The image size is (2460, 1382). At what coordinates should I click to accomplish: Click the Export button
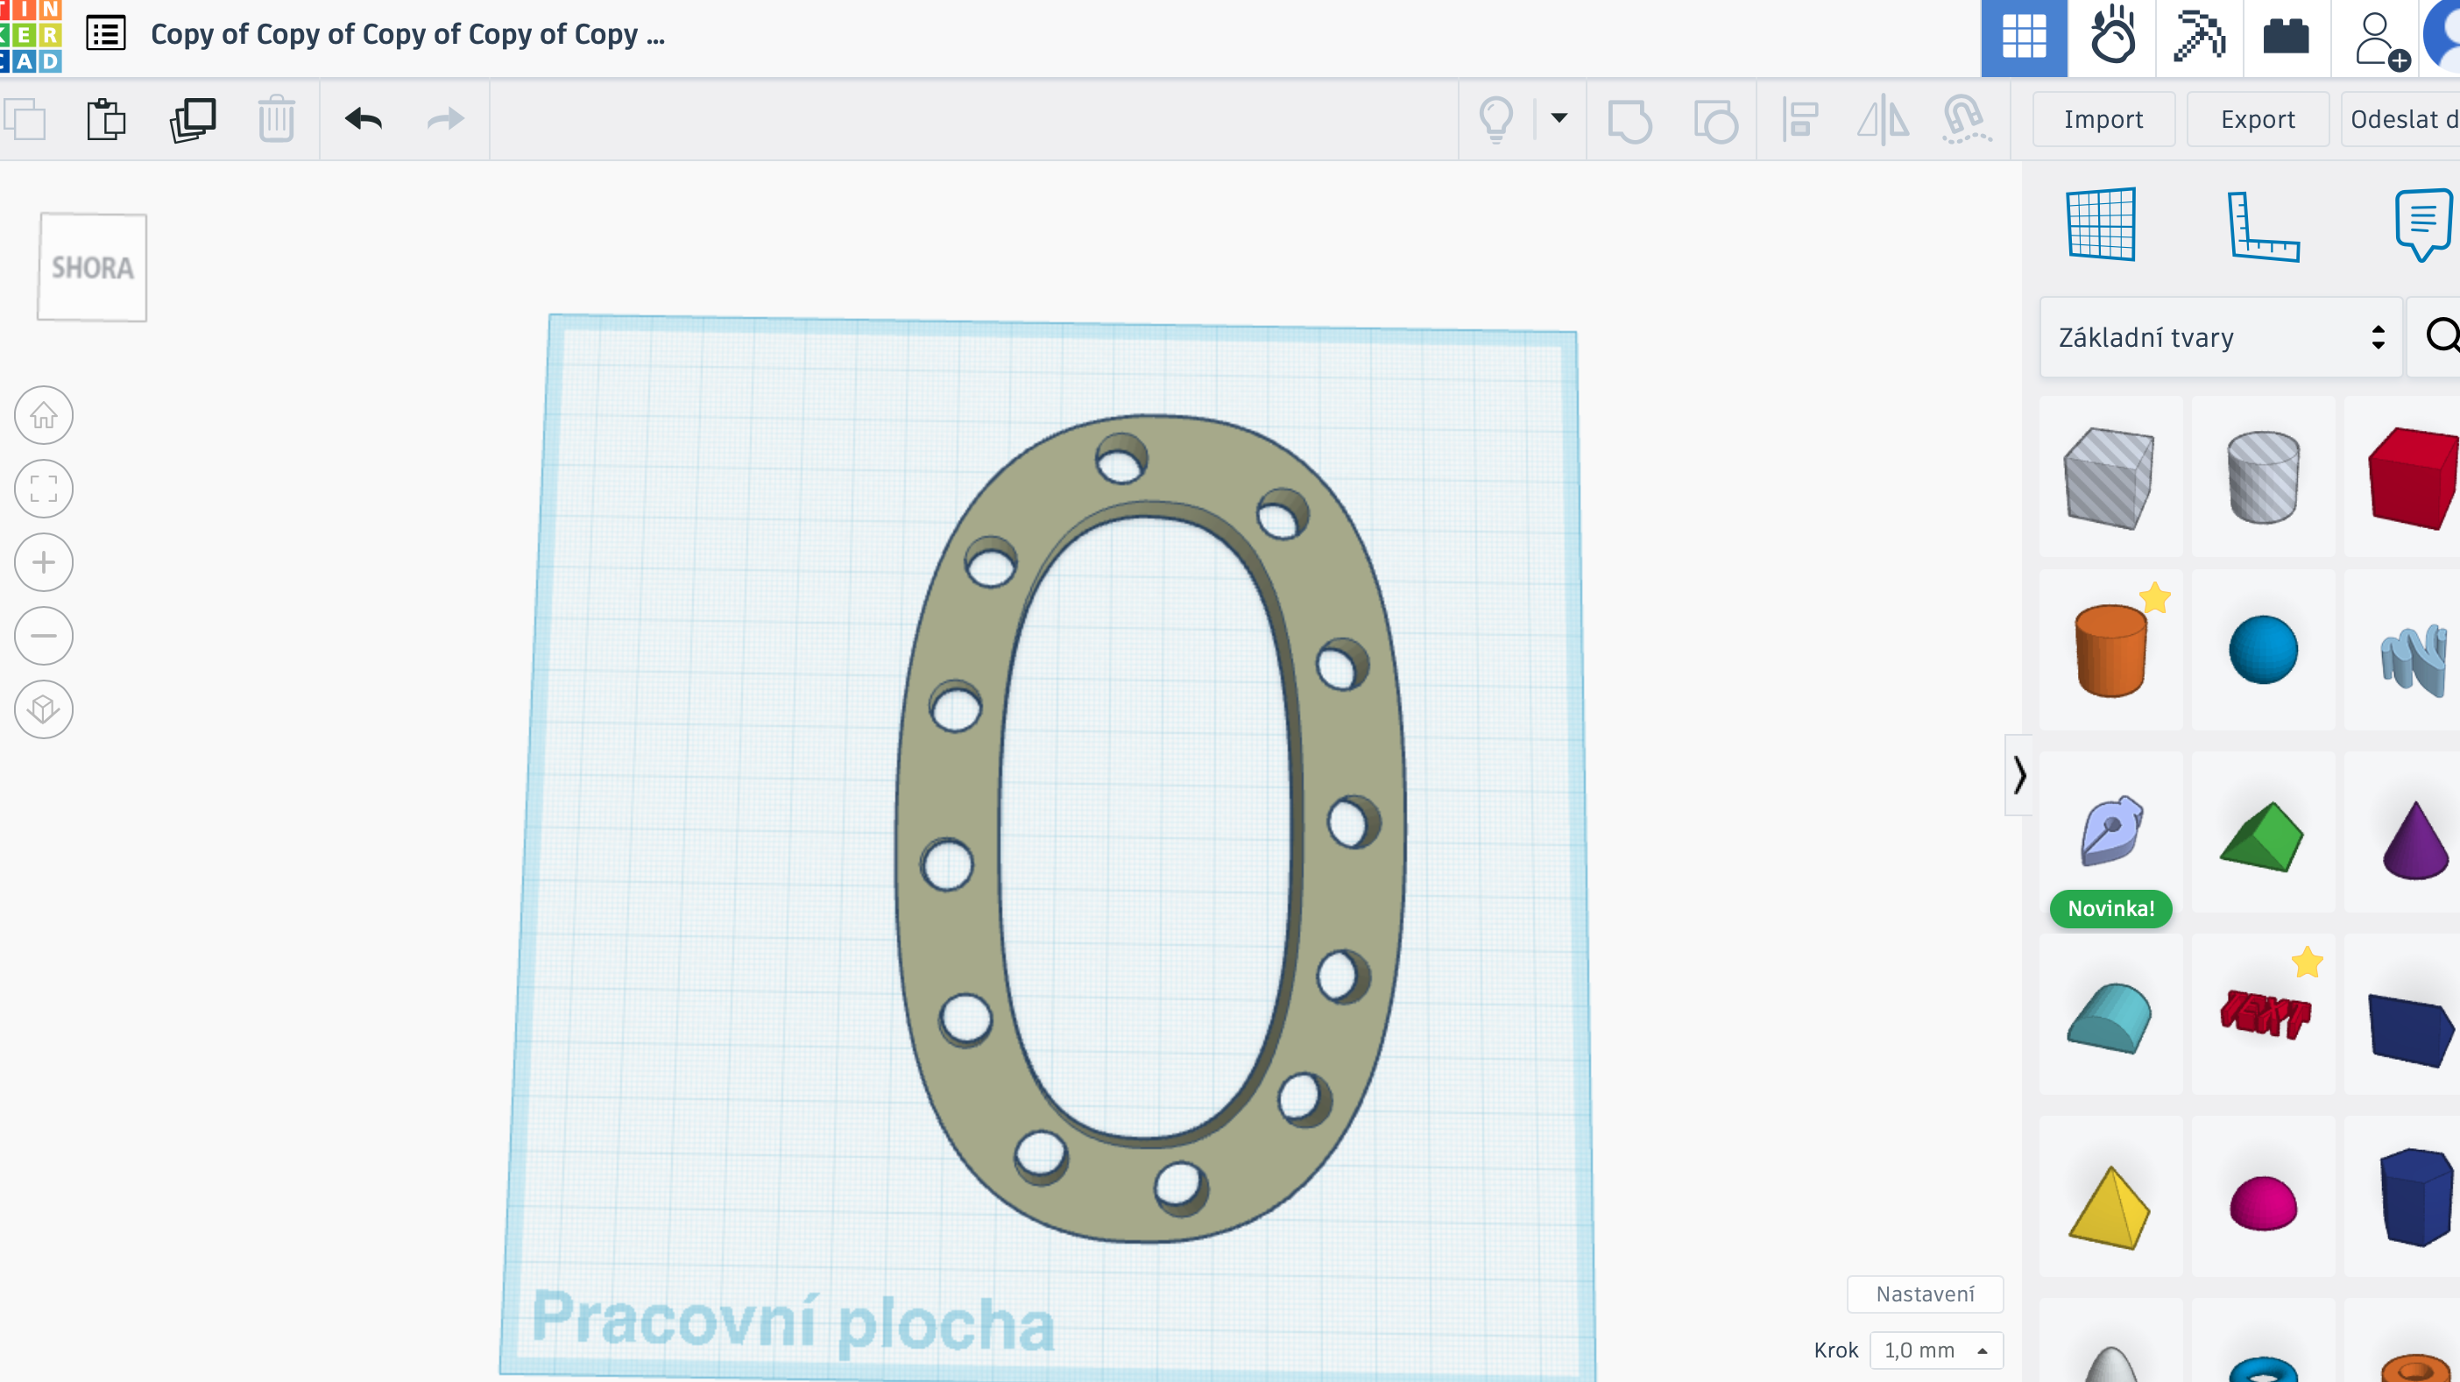point(2258,119)
